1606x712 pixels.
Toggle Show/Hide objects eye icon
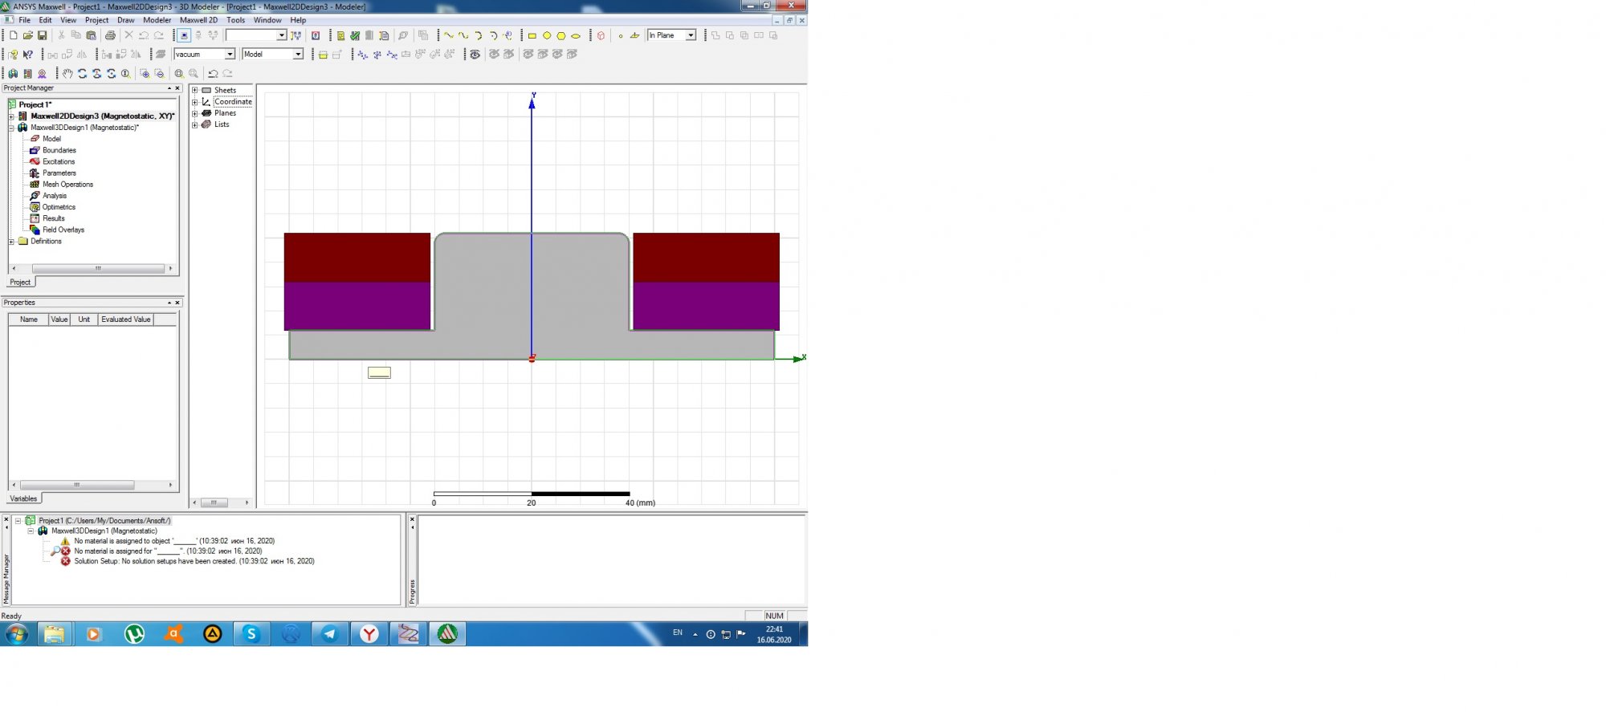pos(475,55)
